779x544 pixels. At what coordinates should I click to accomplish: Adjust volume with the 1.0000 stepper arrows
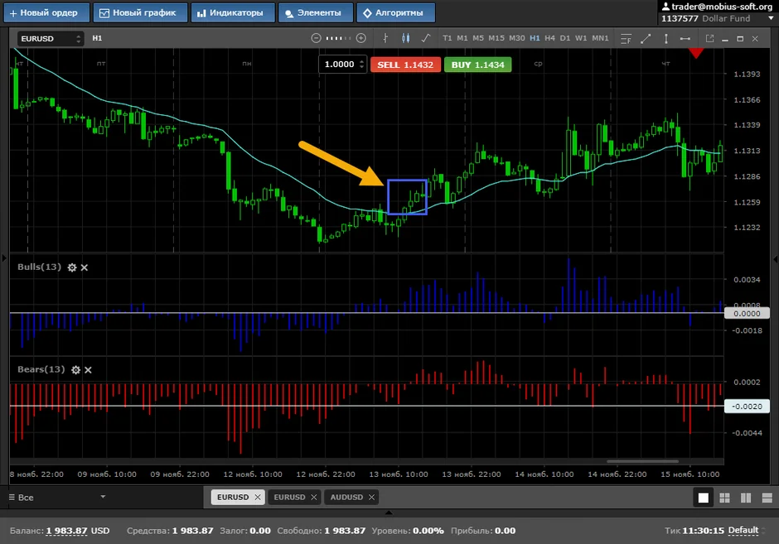[361, 65]
